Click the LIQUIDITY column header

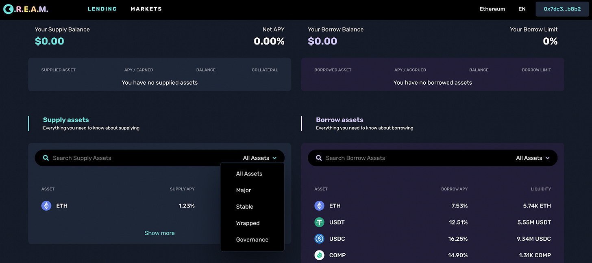(x=541, y=189)
